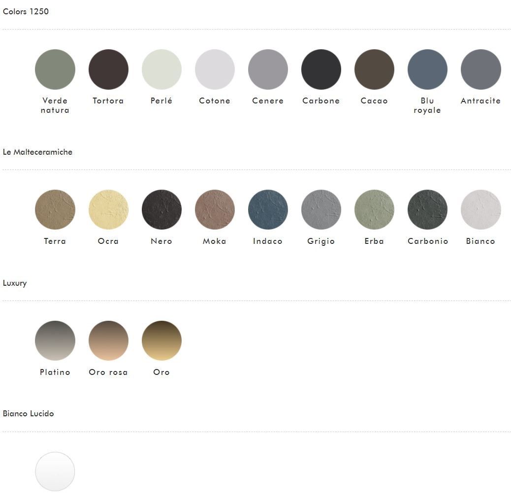This screenshot has width=511, height=504.
Task: Choose the Indaco blue textured swatch
Action: (268, 210)
